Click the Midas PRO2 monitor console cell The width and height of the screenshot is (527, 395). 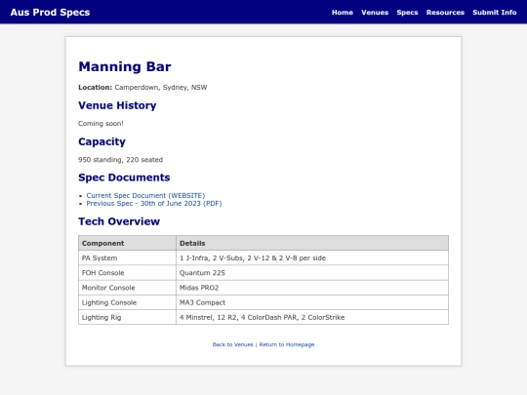(x=312, y=288)
